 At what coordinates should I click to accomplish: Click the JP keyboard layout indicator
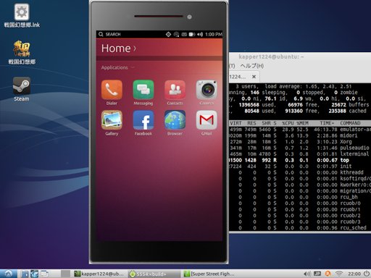point(317,274)
